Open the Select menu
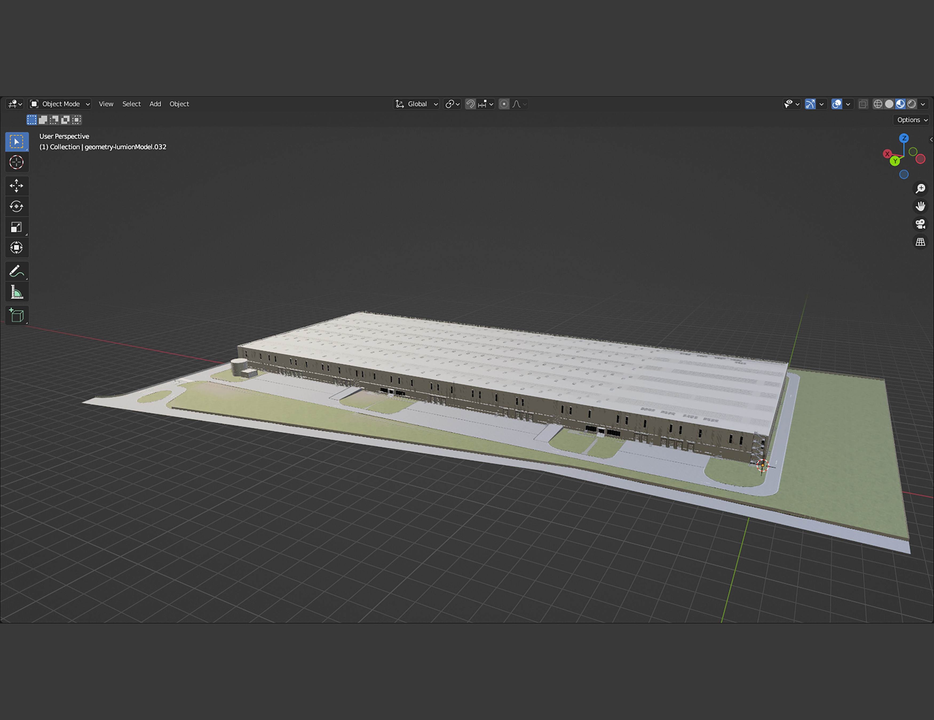934x720 pixels. [x=131, y=104]
